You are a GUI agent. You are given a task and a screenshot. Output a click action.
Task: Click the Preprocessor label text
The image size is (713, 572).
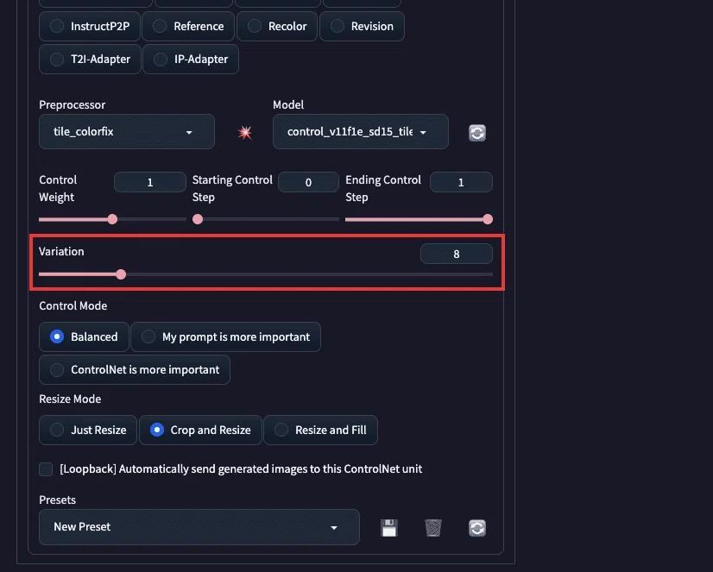coord(73,105)
